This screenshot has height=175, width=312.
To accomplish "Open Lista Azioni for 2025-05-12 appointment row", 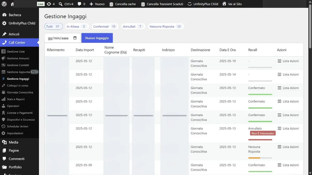I will pos(288,165).
